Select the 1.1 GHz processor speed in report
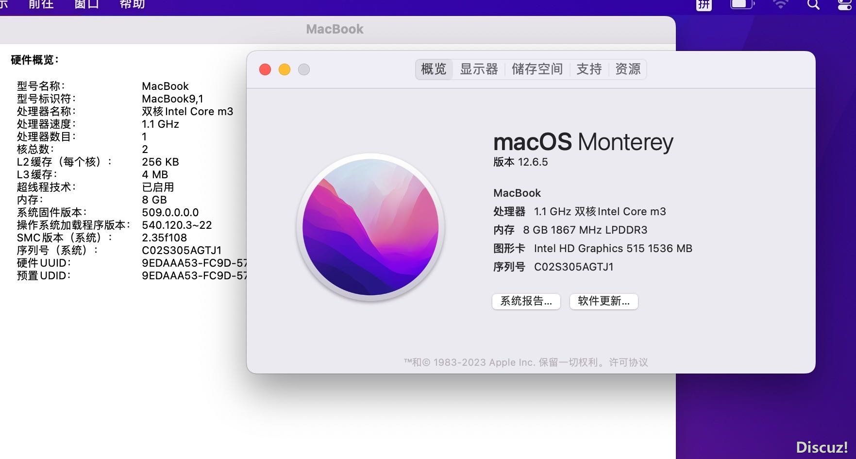Image resolution: width=856 pixels, height=459 pixels. pyautogui.click(x=160, y=124)
